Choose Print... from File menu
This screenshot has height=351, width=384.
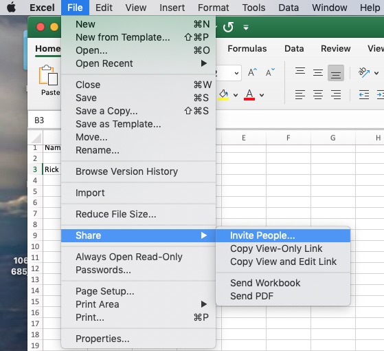pyautogui.click(x=138, y=317)
